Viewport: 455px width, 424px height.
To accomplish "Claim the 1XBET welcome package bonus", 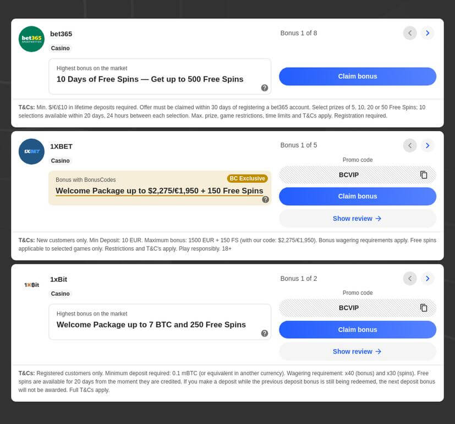I will coord(358,197).
